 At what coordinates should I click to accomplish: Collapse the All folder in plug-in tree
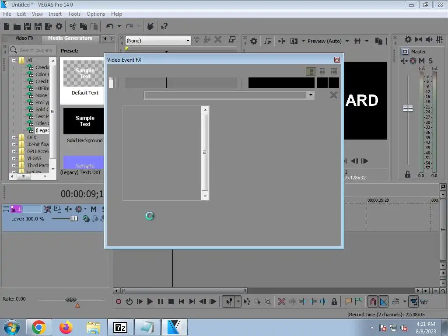click(14, 60)
